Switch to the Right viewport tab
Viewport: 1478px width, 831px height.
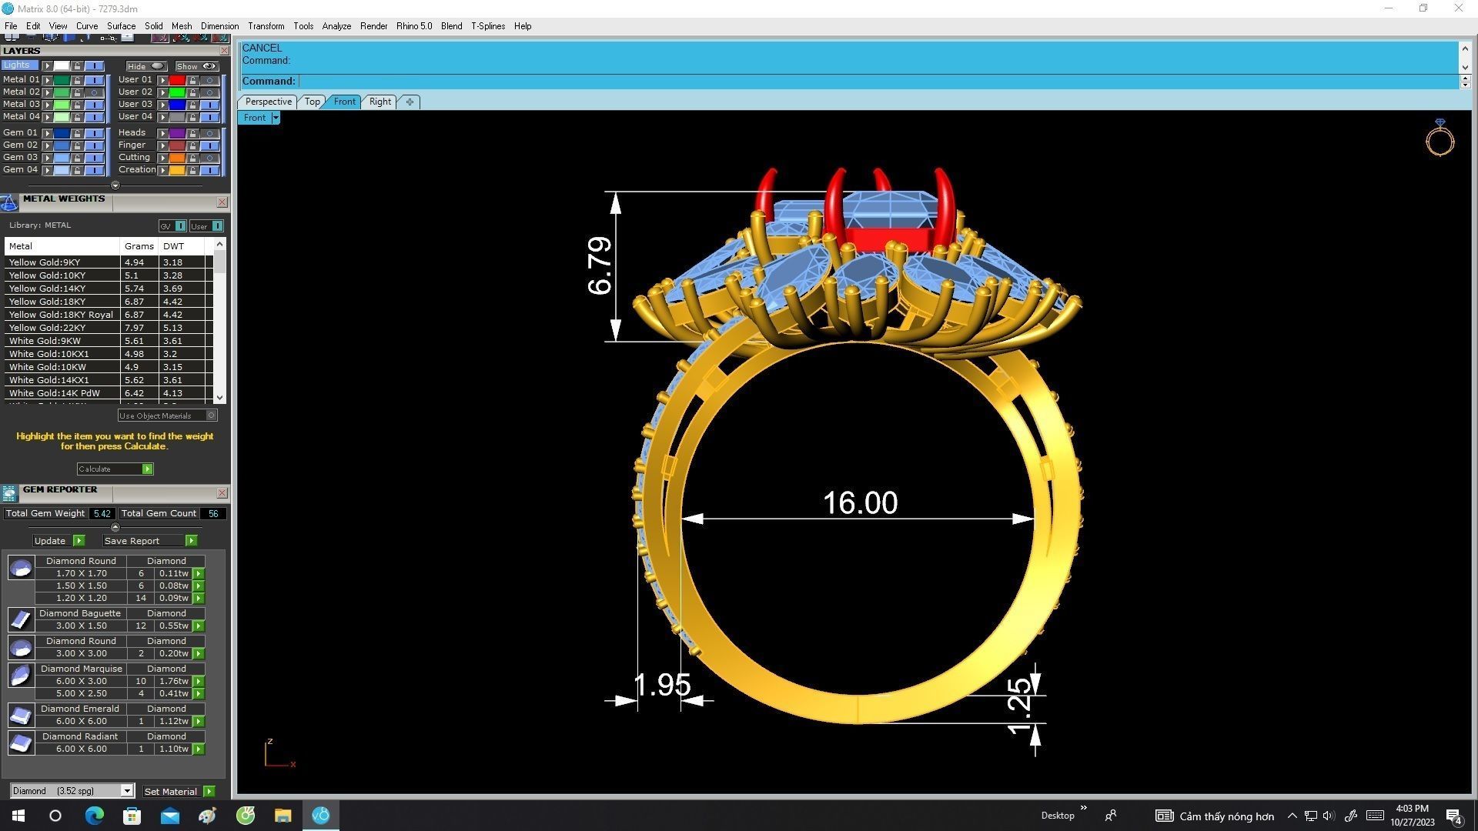click(x=380, y=102)
